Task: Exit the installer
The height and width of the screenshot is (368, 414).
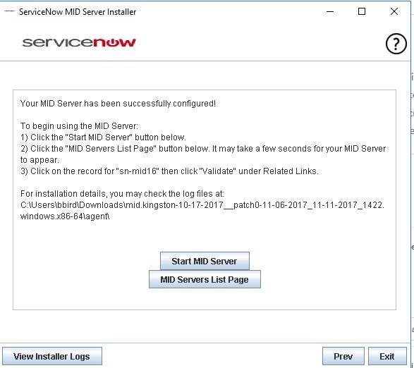Action: click(387, 357)
